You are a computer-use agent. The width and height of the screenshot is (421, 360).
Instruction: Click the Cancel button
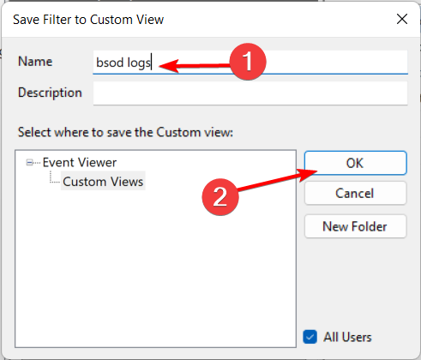click(355, 193)
